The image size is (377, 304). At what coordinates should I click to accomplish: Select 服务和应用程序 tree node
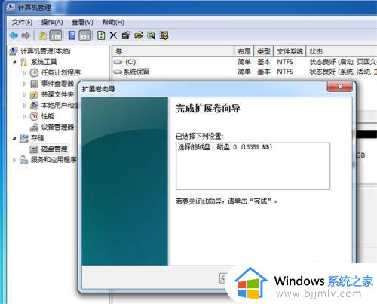click(54, 160)
